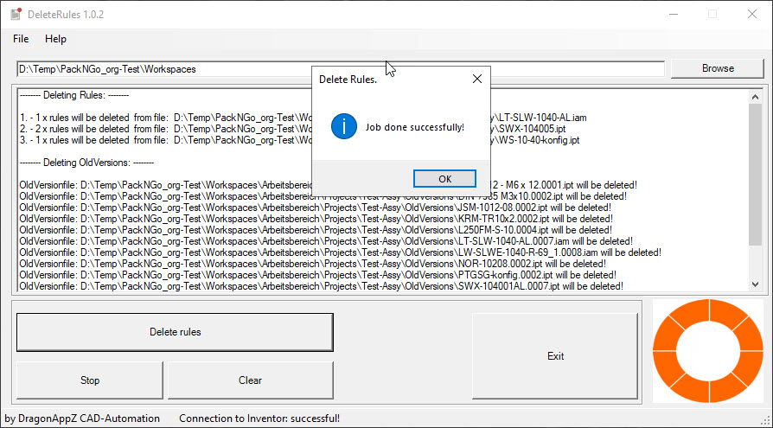Click the Exit button

tap(555, 356)
